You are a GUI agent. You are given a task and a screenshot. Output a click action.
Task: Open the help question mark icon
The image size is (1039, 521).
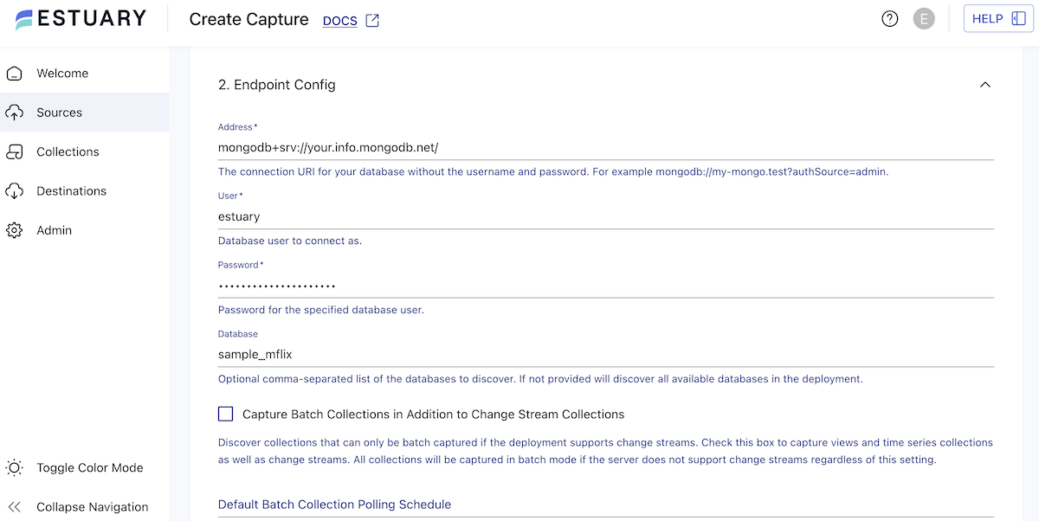890,19
